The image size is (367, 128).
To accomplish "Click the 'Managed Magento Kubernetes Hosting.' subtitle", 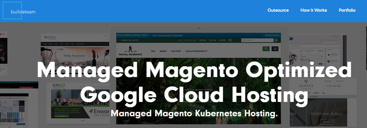I will [194, 113].
